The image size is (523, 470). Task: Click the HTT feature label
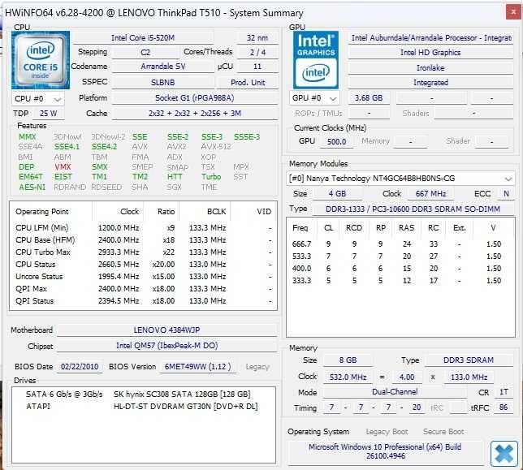pyautogui.click(x=175, y=177)
